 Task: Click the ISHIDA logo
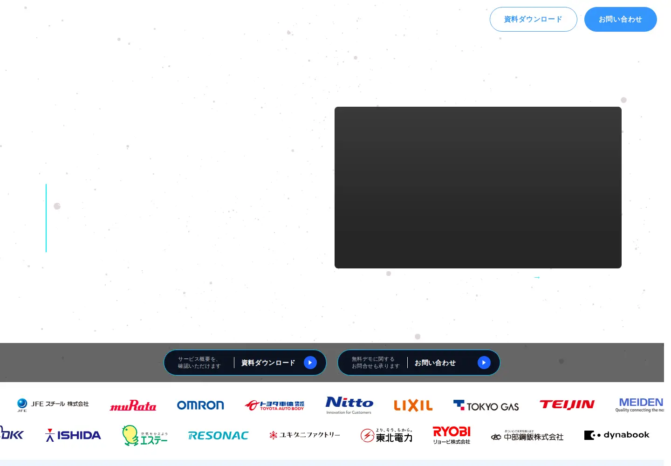tap(73, 435)
